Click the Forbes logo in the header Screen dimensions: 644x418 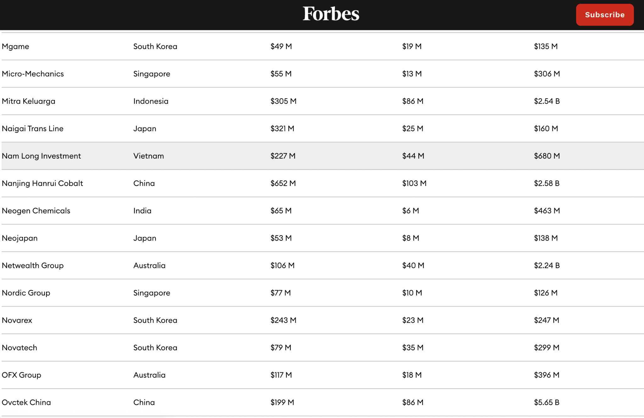pyautogui.click(x=331, y=14)
